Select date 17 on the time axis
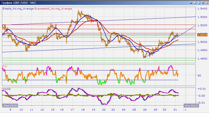The width and height of the screenshot is (209, 113). pos(72,110)
